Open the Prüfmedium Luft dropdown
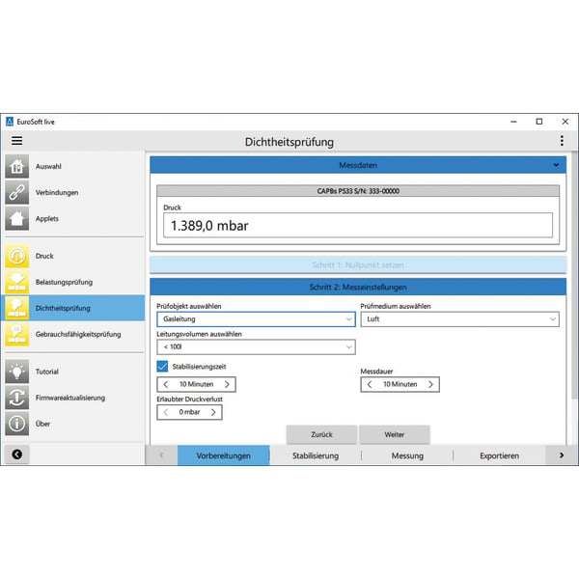Viewport: 579px width, 579px height. pos(459,318)
